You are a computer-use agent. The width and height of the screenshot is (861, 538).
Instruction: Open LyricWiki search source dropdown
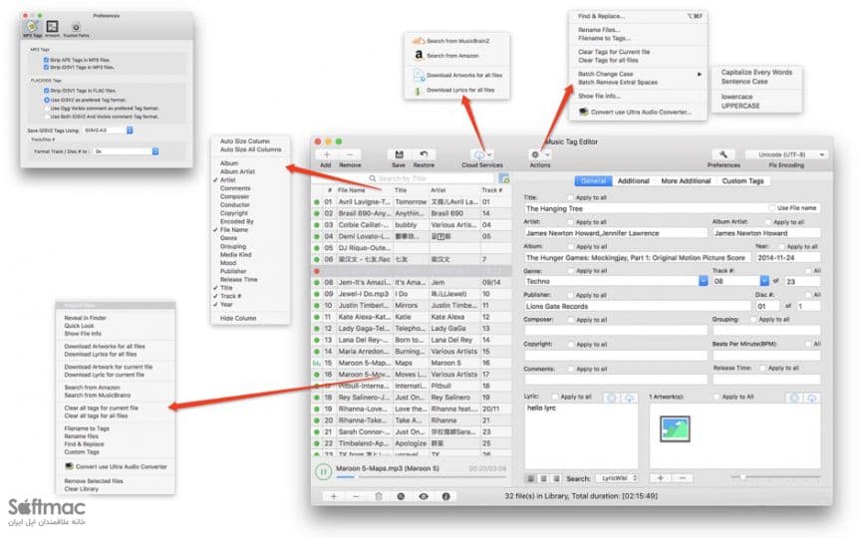(x=617, y=478)
